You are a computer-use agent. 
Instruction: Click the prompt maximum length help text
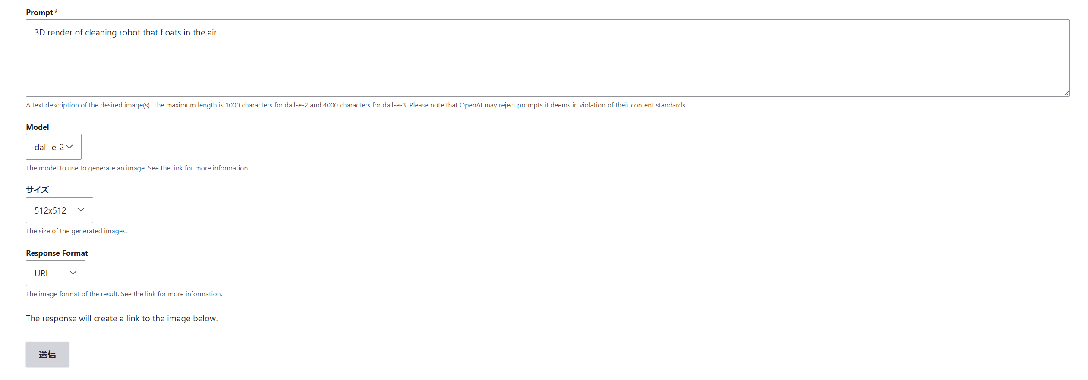[x=356, y=105]
